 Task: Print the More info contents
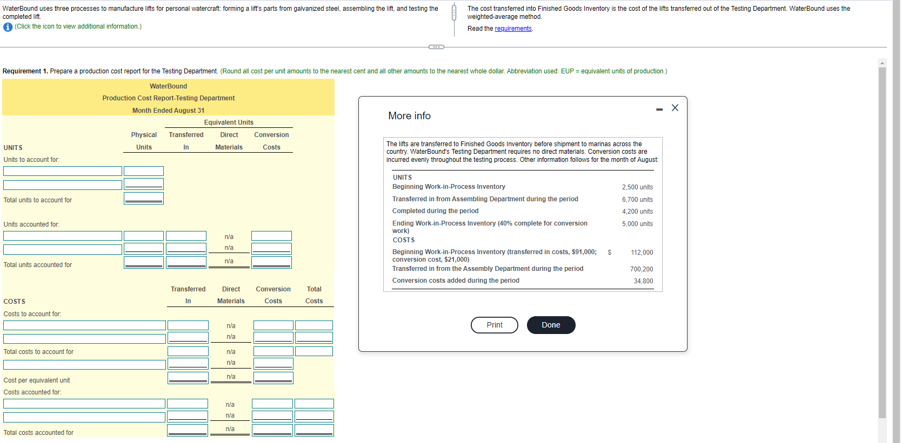click(x=495, y=325)
